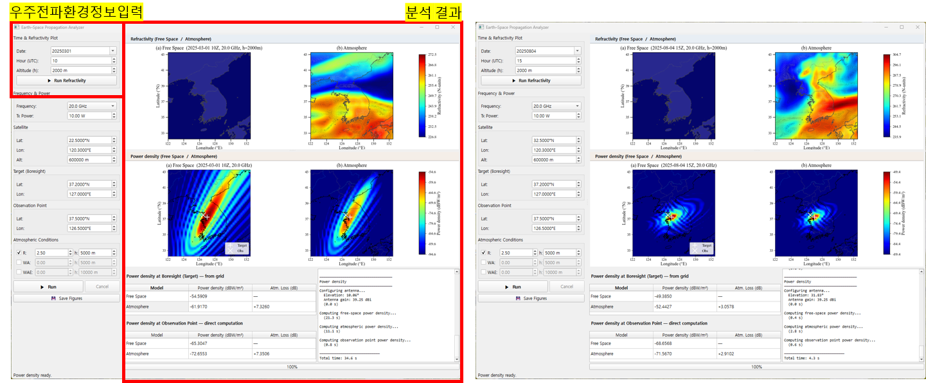
Task: Select the Hour (UTC) field showing 15
Action: 548,60
